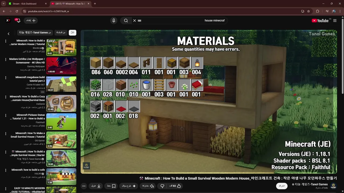Select the All filter chip
Viewport: 344px width, 193px height.
point(73,32)
